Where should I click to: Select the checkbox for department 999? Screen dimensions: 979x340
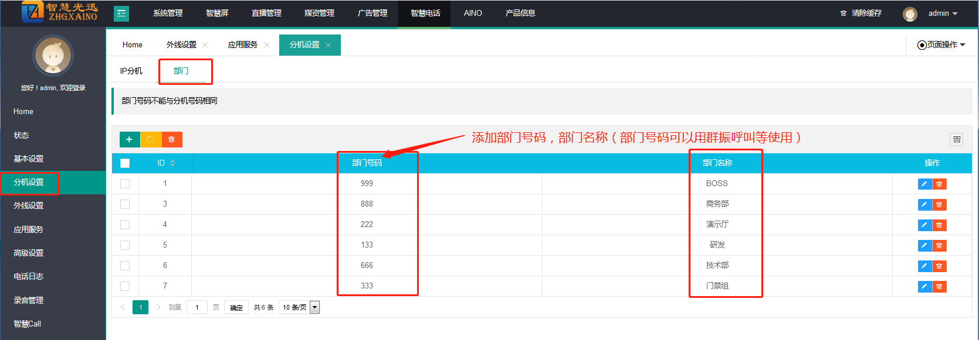point(125,184)
